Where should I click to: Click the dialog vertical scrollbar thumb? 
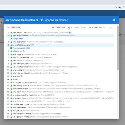118,48
